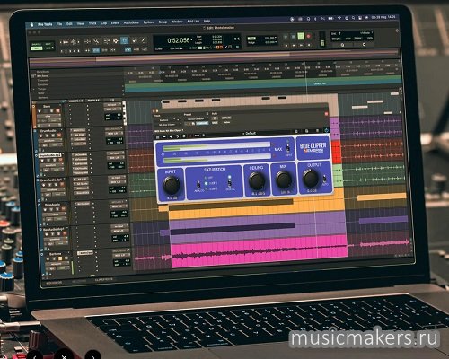The width and height of the screenshot is (449, 359).
Task: Click the Stem track name
Action: (47, 106)
